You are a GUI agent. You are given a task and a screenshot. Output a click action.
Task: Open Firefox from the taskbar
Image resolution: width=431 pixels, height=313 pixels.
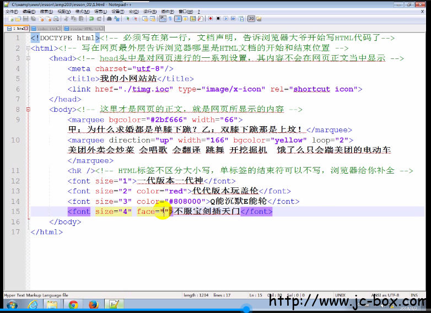click(x=94, y=304)
